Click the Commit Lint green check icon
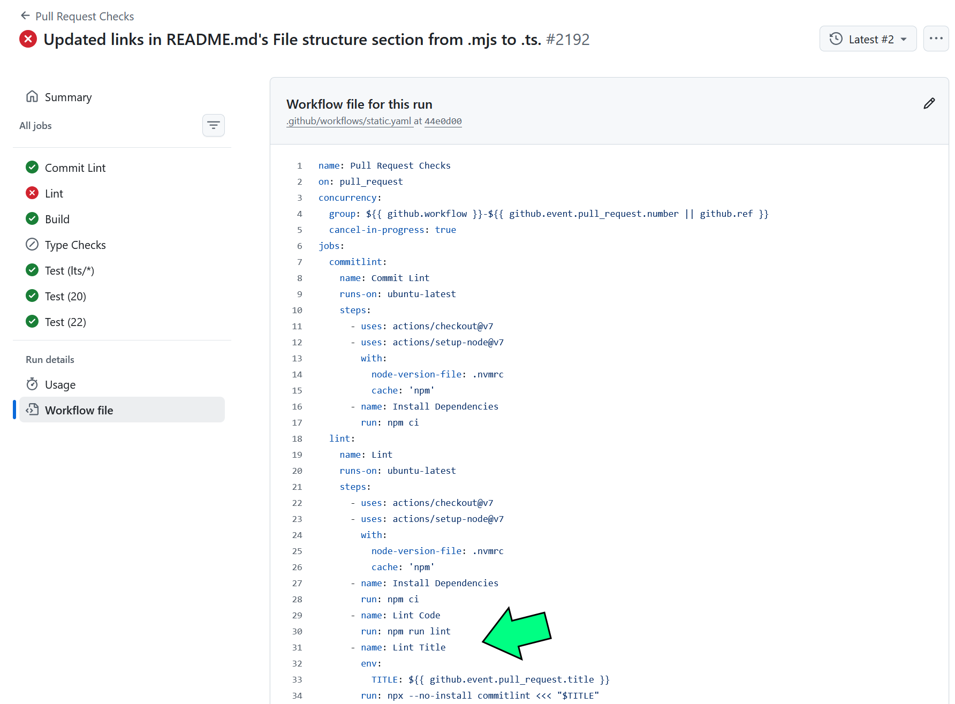 (x=32, y=167)
